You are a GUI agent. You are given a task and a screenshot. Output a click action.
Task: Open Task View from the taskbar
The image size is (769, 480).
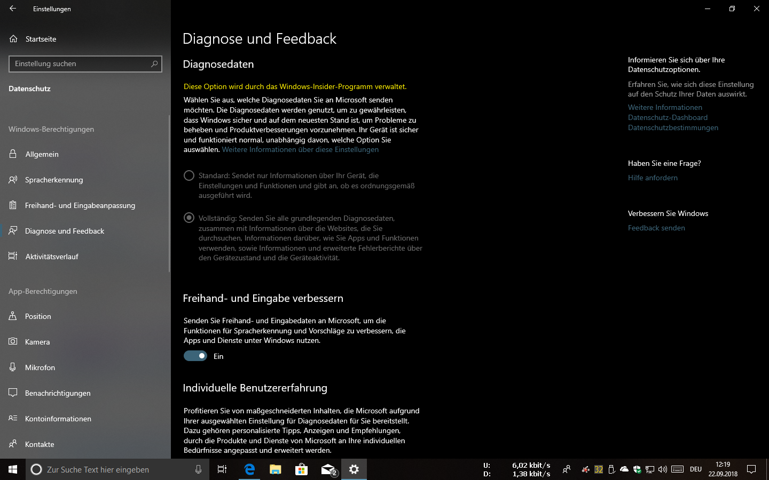222,469
